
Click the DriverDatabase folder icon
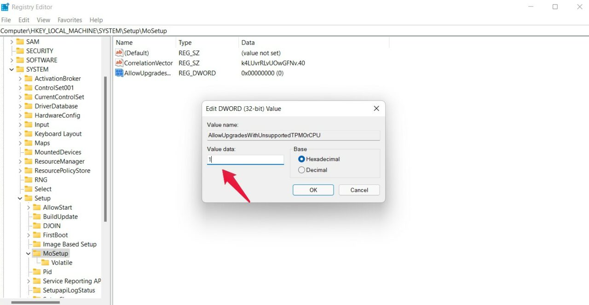click(x=29, y=106)
